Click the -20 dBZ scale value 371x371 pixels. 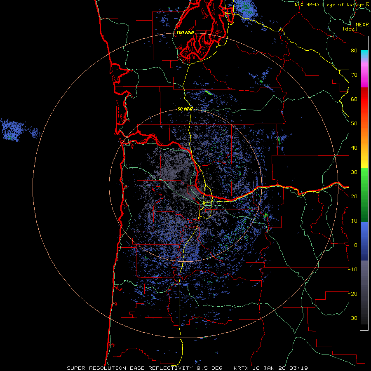pyautogui.click(x=352, y=294)
